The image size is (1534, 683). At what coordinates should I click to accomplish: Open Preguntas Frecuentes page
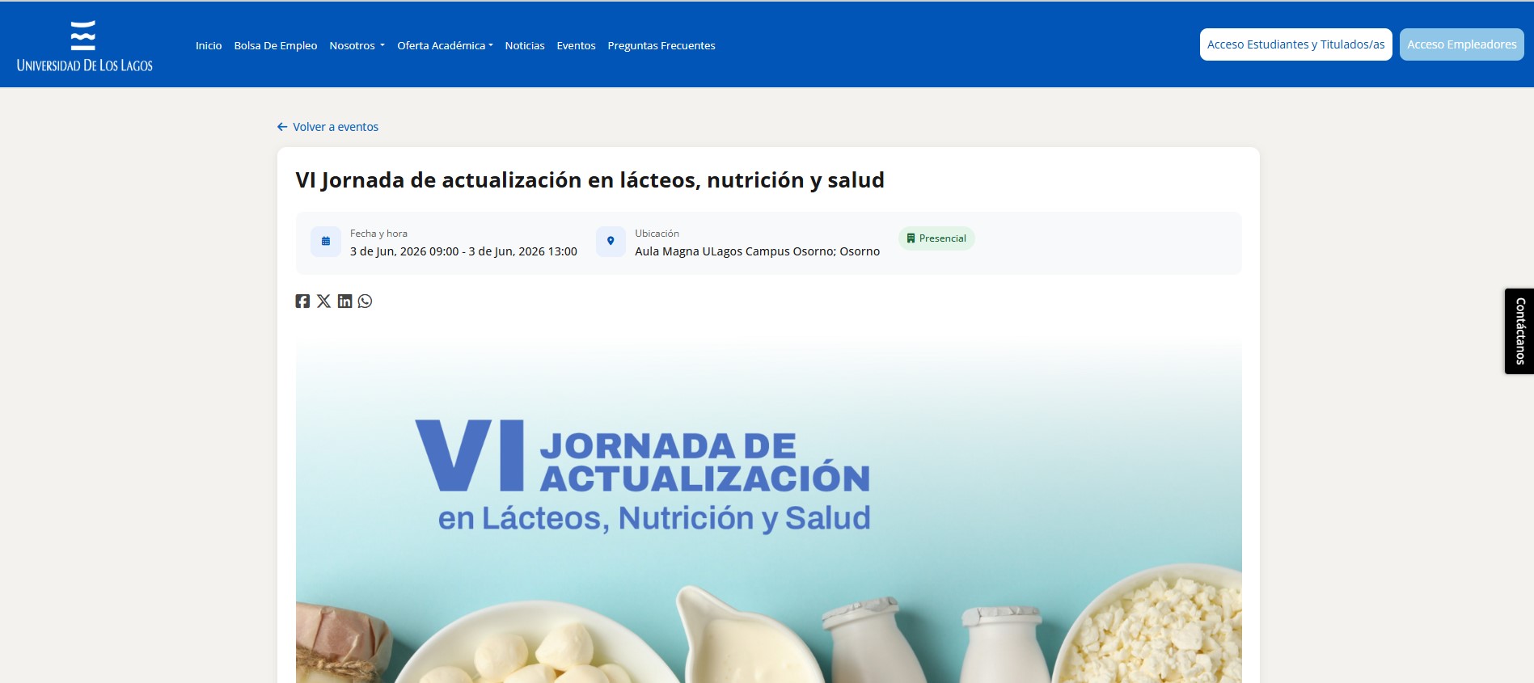point(661,46)
